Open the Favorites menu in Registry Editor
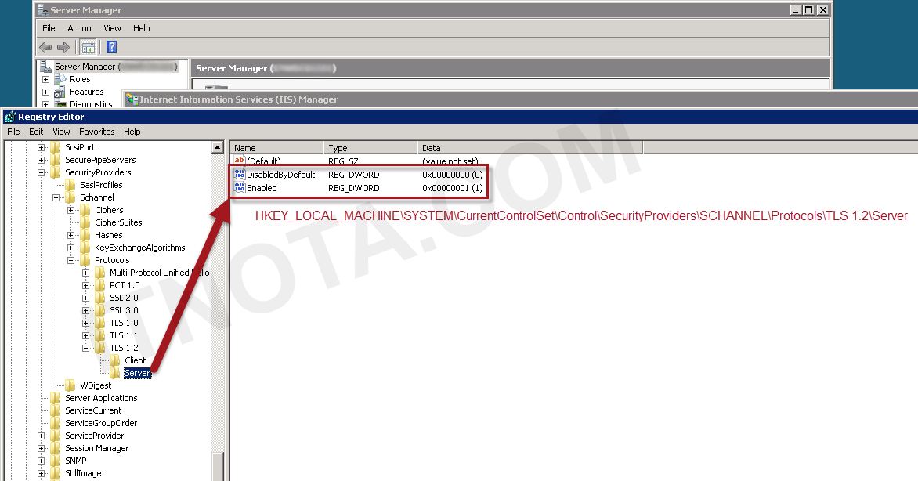The height and width of the screenshot is (481, 918). [x=96, y=131]
